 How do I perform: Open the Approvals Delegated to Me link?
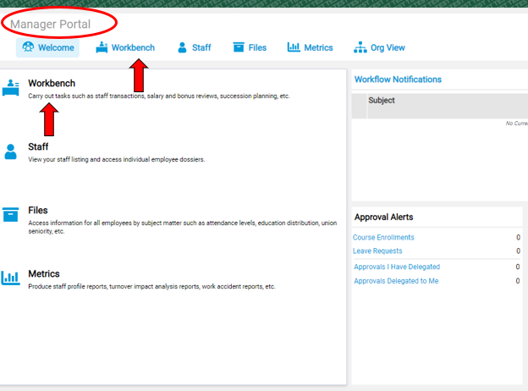(396, 281)
